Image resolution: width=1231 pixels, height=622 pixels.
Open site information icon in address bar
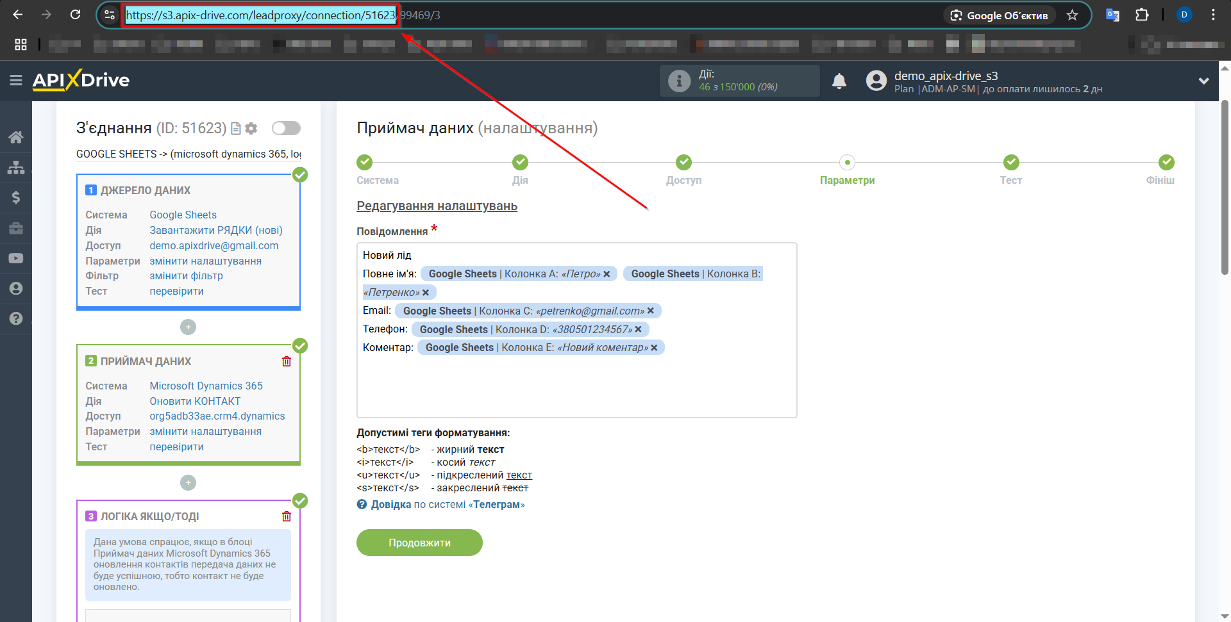click(110, 15)
